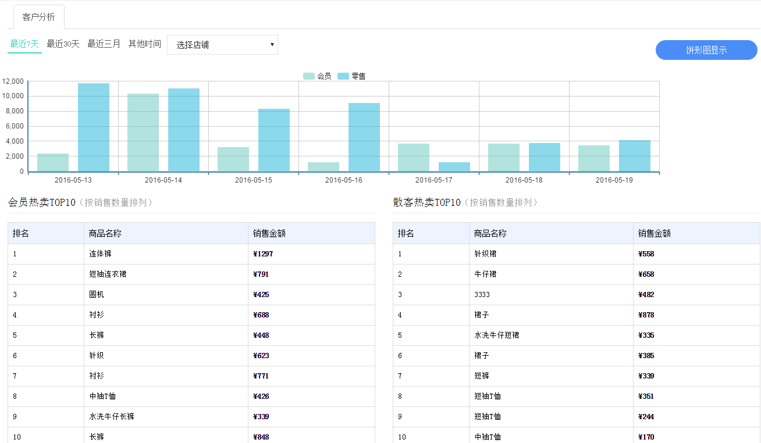Switch to the 最近三月 time filter
The height and width of the screenshot is (443, 761).
[104, 44]
